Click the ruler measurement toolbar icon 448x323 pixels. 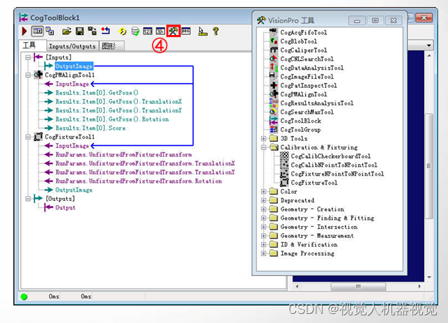(203, 31)
